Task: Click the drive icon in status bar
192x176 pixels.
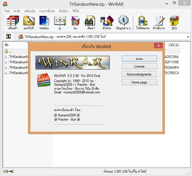Action: [5, 171]
